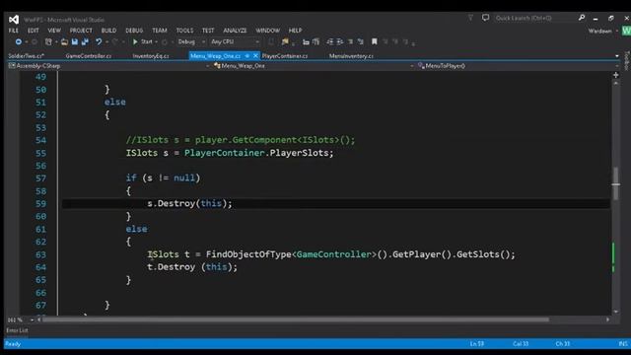Save the current file with disk icon
631x355 pixels.
click(x=75, y=41)
